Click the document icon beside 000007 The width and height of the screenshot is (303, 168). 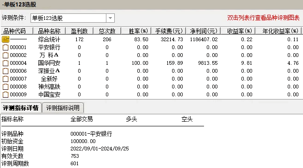[6, 79]
